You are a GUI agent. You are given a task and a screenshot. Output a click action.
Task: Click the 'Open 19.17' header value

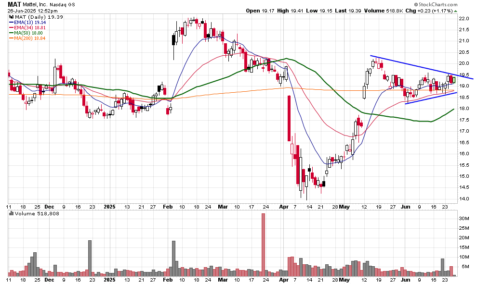point(260,11)
